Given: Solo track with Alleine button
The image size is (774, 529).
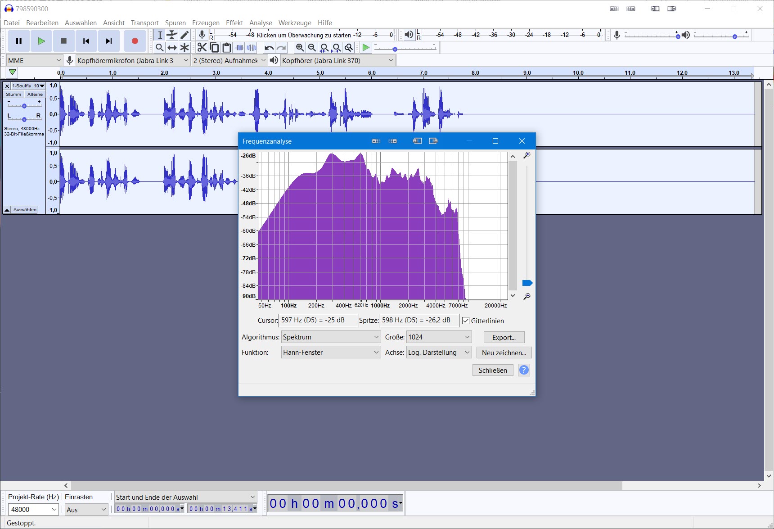Looking at the screenshot, I should tap(35, 95).
